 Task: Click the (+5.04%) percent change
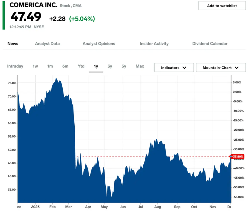pyautogui.click(x=82, y=19)
